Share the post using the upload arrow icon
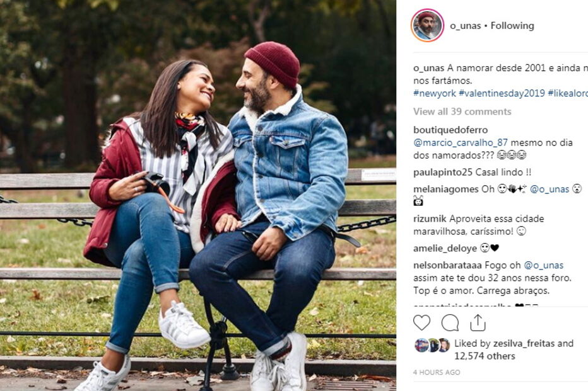The height and width of the screenshot is (391, 588). 478,322
